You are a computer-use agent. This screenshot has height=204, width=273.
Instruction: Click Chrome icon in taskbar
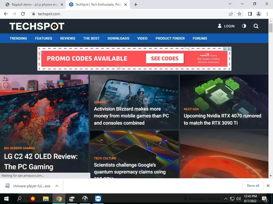pos(59,199)
